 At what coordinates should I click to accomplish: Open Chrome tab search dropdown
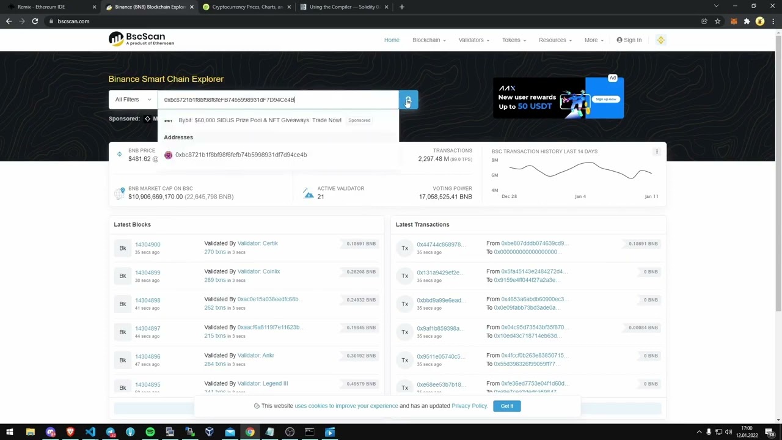[x=716, y=7]
